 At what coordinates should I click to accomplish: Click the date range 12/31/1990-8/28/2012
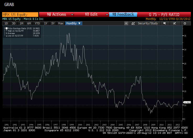(175, 19)
